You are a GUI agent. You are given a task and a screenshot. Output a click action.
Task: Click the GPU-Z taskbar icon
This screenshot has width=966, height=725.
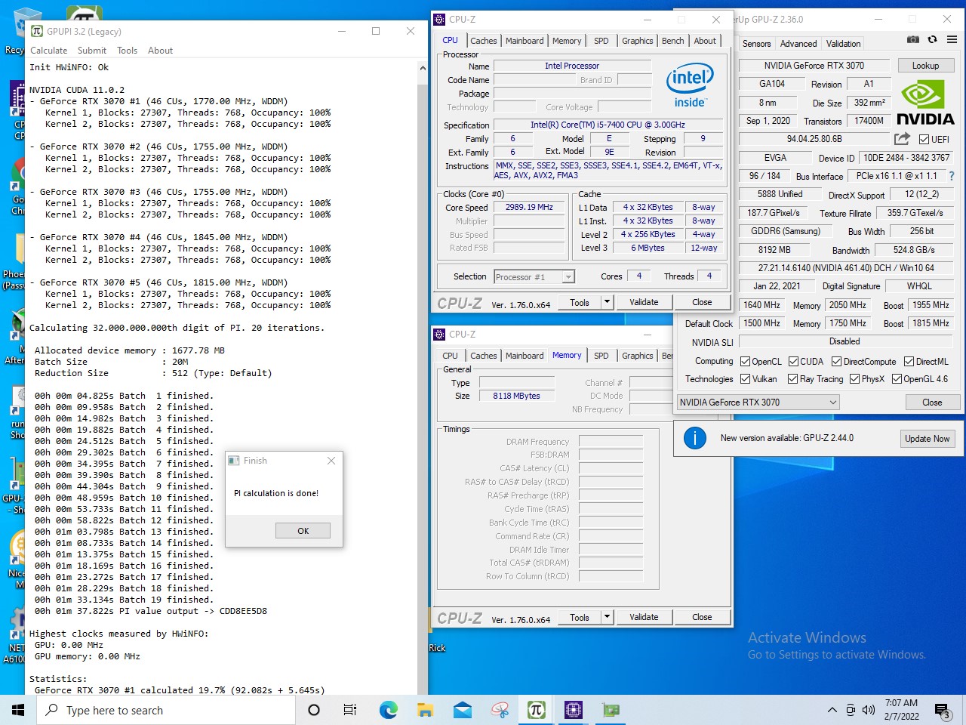[610, 710]
